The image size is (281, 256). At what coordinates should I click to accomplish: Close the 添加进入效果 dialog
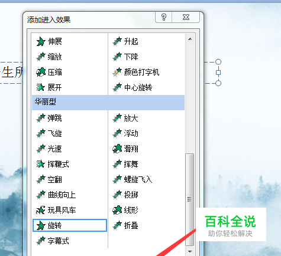click(186, 17)
